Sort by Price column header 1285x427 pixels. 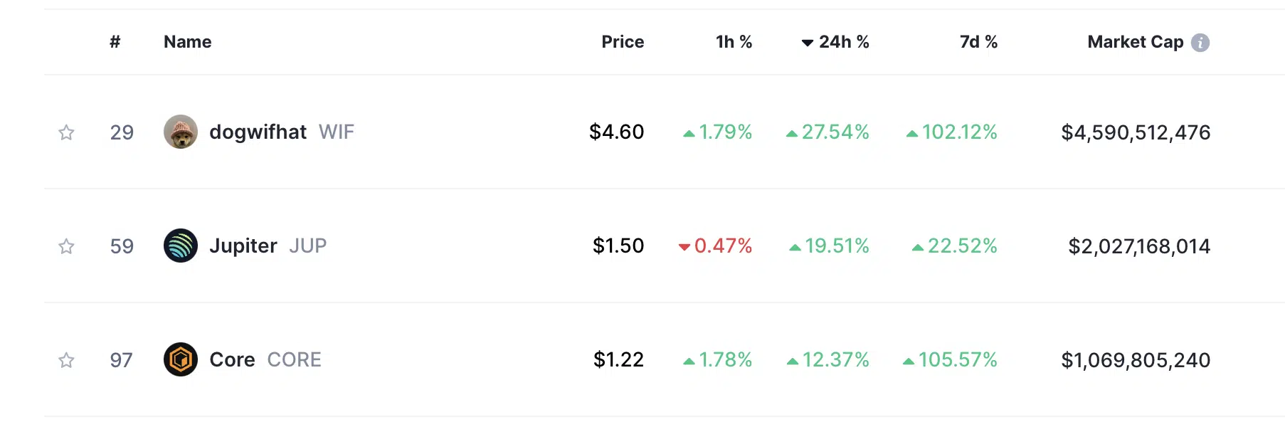click(x=623, y=42)
